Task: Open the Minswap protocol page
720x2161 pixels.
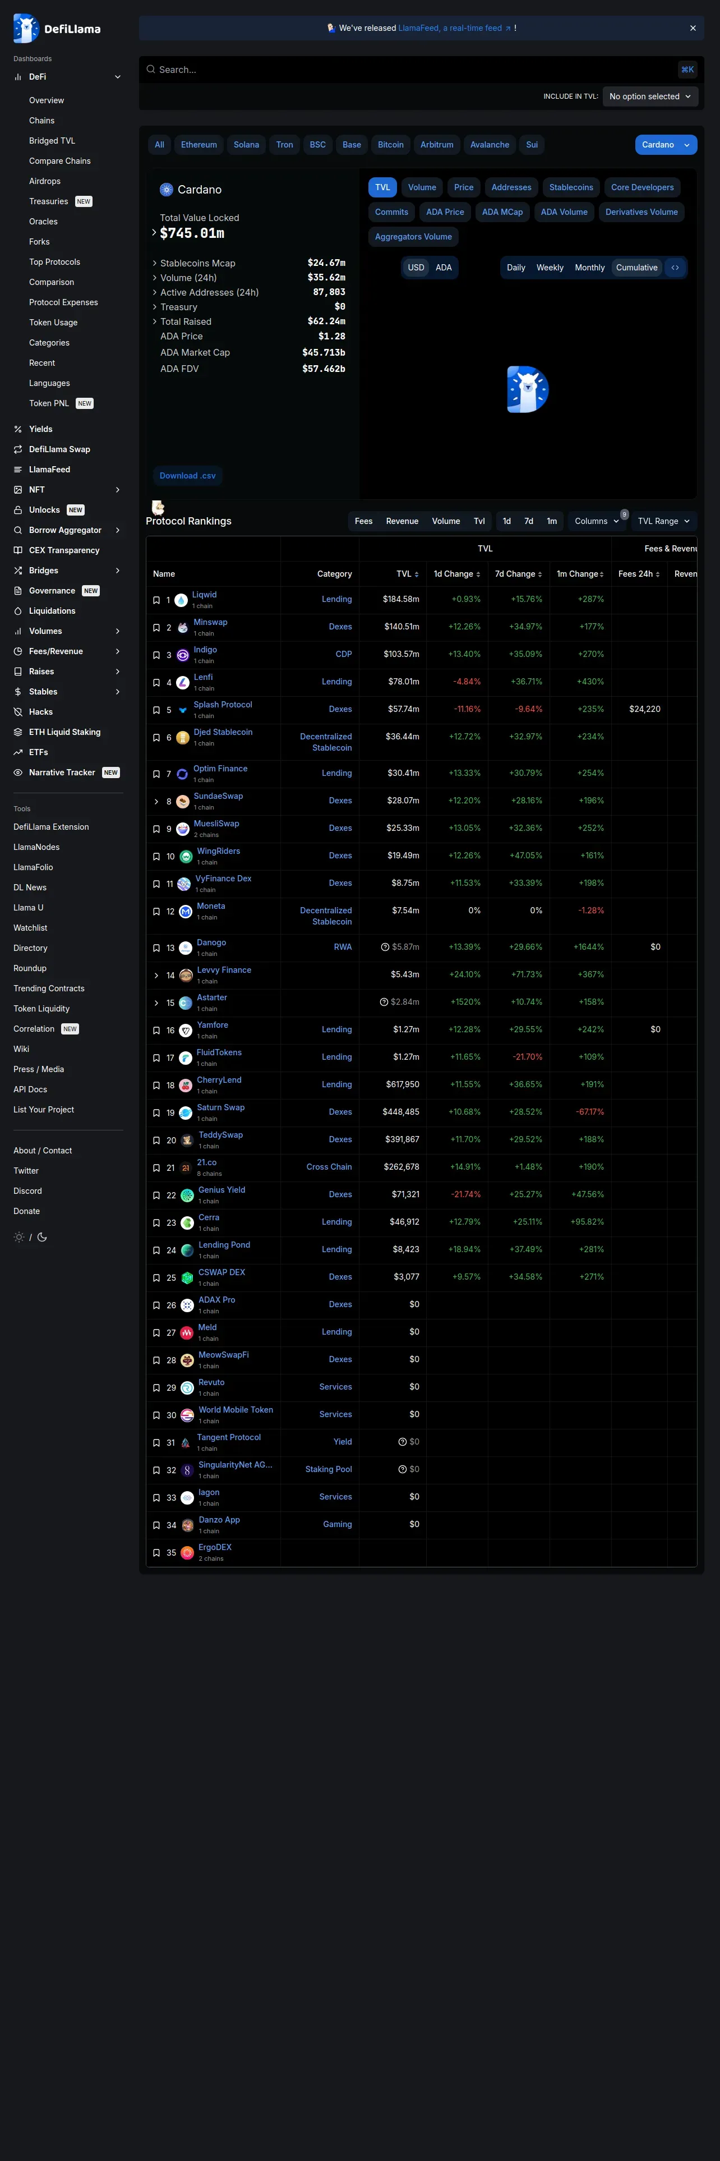Action: (x=210, y=622)
